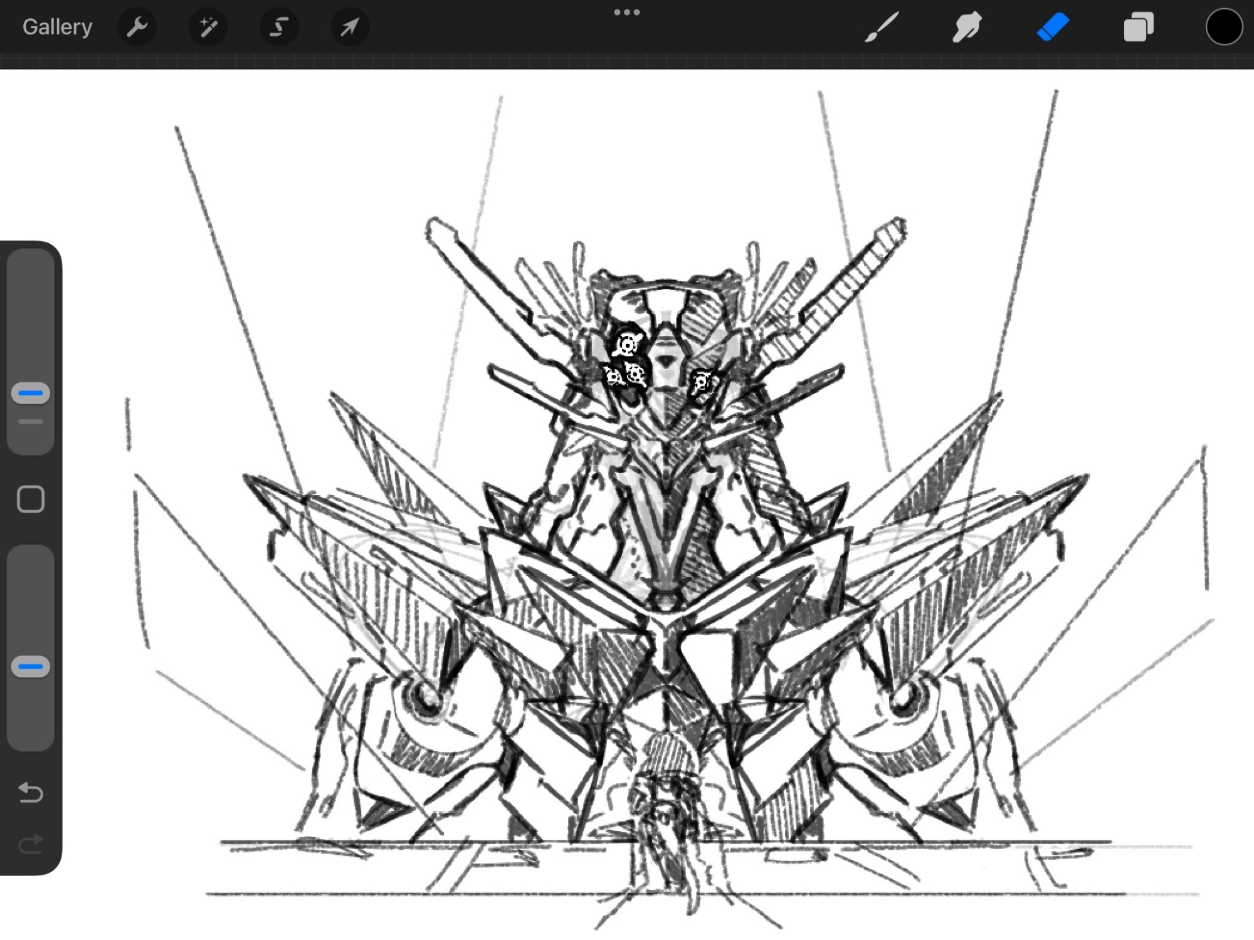1254x940 pixels.
Task: Open the Layers panel
Action: coord(1138,27)
